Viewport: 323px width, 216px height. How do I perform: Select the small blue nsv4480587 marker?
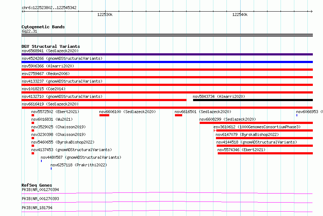[41, 161]
